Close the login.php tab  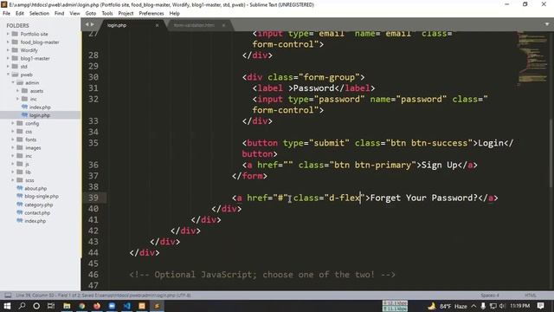[x=157, y=25]
